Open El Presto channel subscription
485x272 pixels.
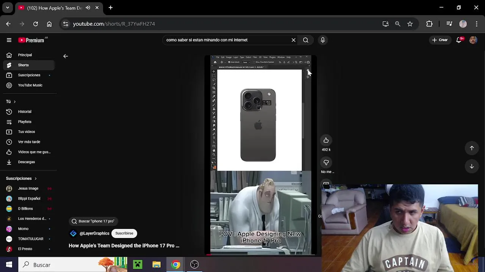28,249
